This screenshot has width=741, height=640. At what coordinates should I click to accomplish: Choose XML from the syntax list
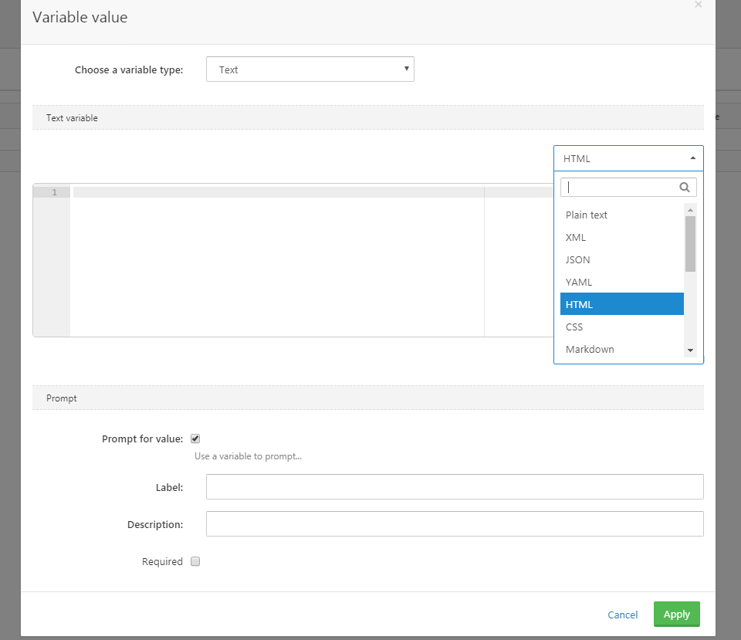[x=576, y=237]
